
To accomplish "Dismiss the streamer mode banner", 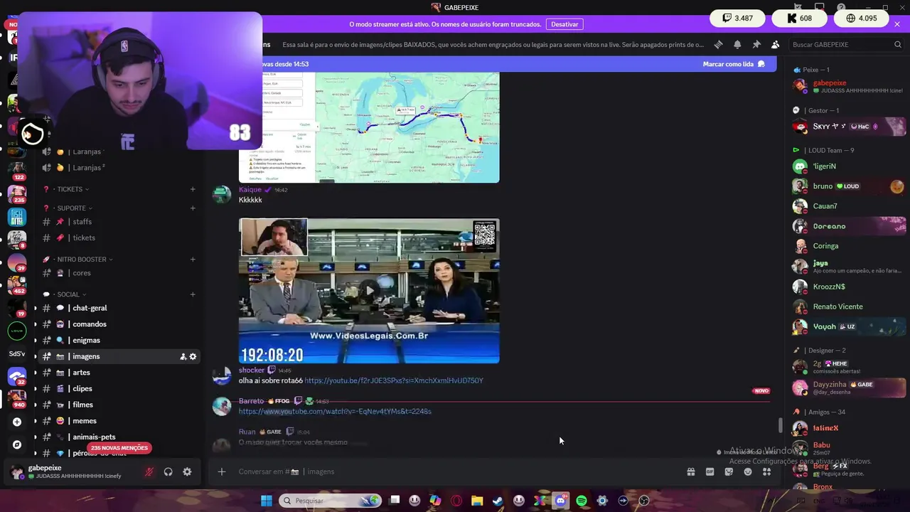I will click(x=897, y=24).
